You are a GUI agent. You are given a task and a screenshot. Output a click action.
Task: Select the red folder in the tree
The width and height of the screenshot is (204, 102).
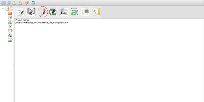coord(10,13)
